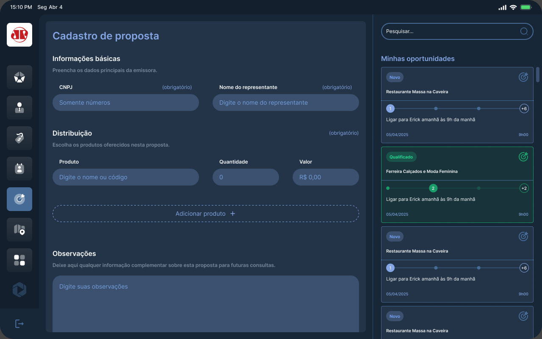Screen dimensions: 542x339
Task: Click step 1 marker on the topmost opportunity card
Action: tap(390, 108)
